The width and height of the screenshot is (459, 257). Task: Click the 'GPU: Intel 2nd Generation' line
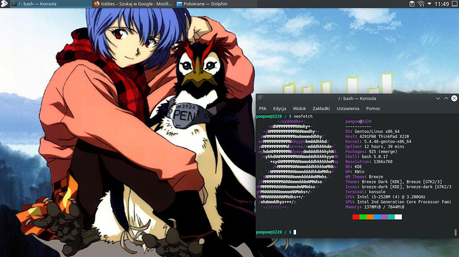(x=398, y=202)
